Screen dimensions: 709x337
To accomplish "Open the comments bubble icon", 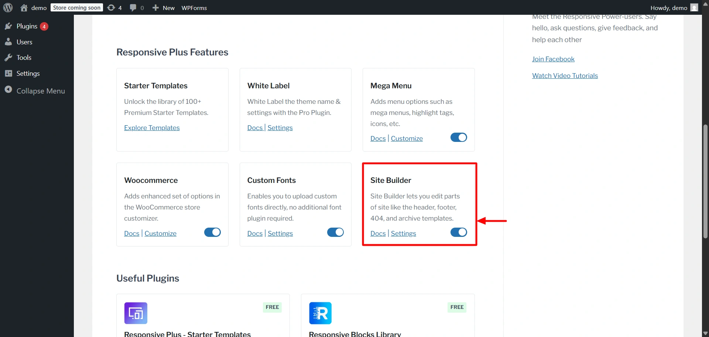I will tap(133, 8).
